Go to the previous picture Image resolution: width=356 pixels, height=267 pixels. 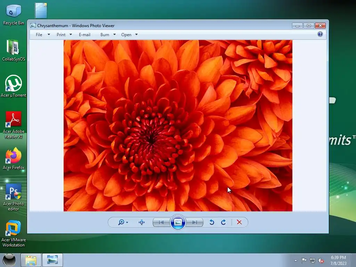[161, 222]
